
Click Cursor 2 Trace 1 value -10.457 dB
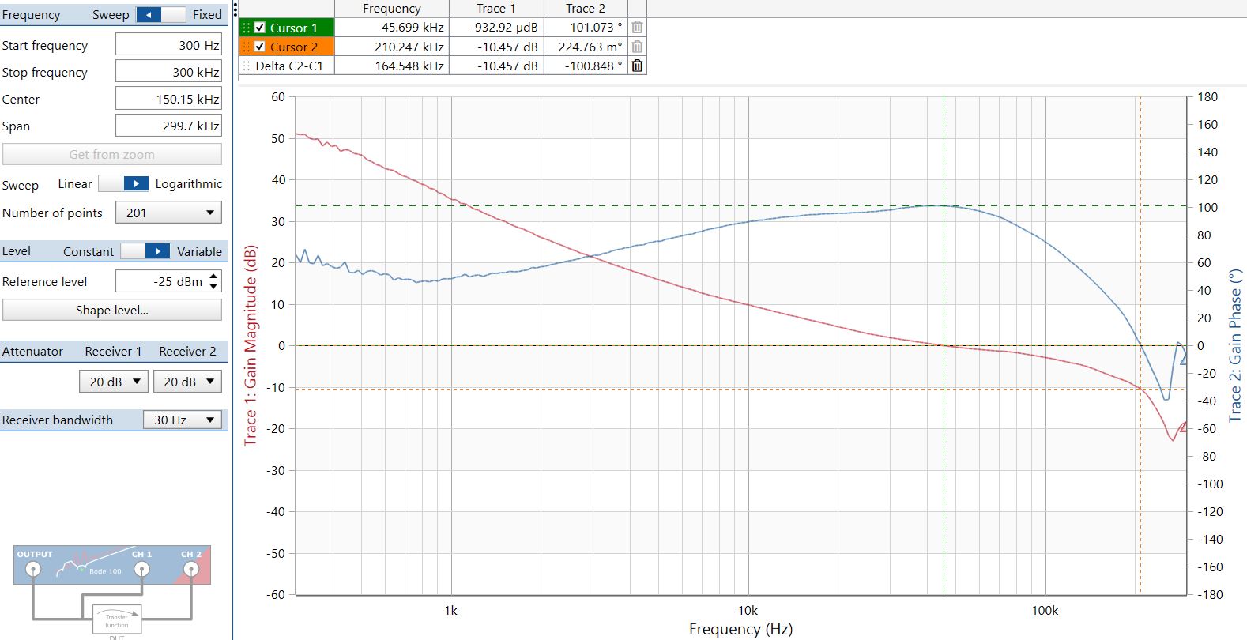pos(507,47)
